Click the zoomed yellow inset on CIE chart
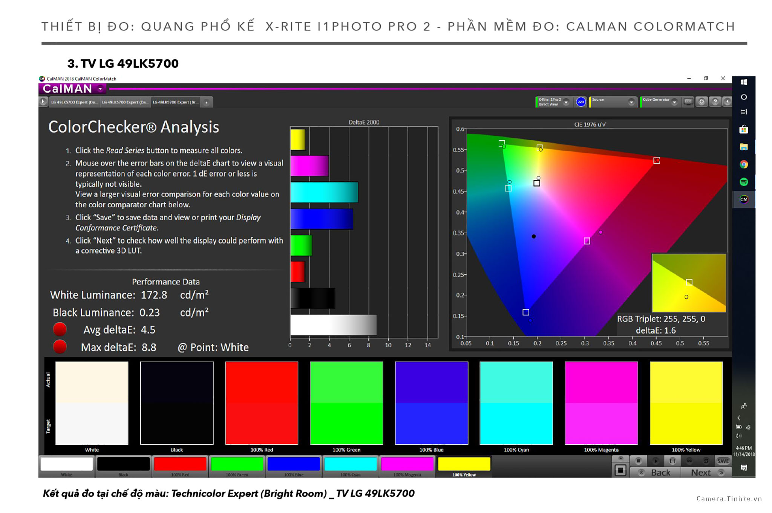Image resolution: width=772 pixels, height=513 pixels. tap(689, 283)
